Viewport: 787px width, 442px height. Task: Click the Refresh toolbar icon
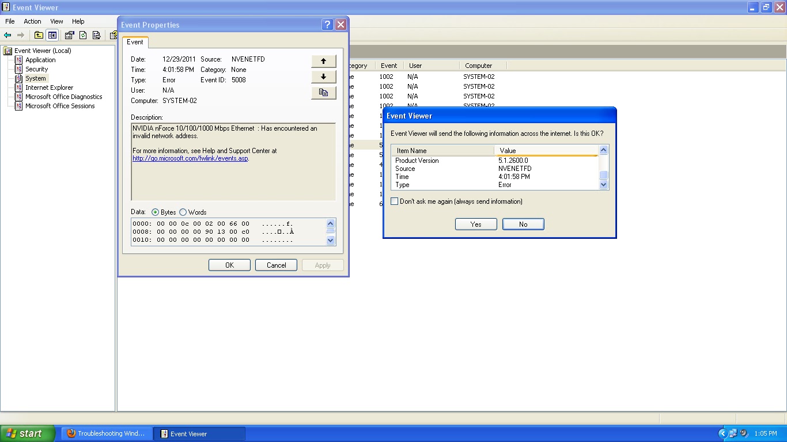[x=83, y=35]
